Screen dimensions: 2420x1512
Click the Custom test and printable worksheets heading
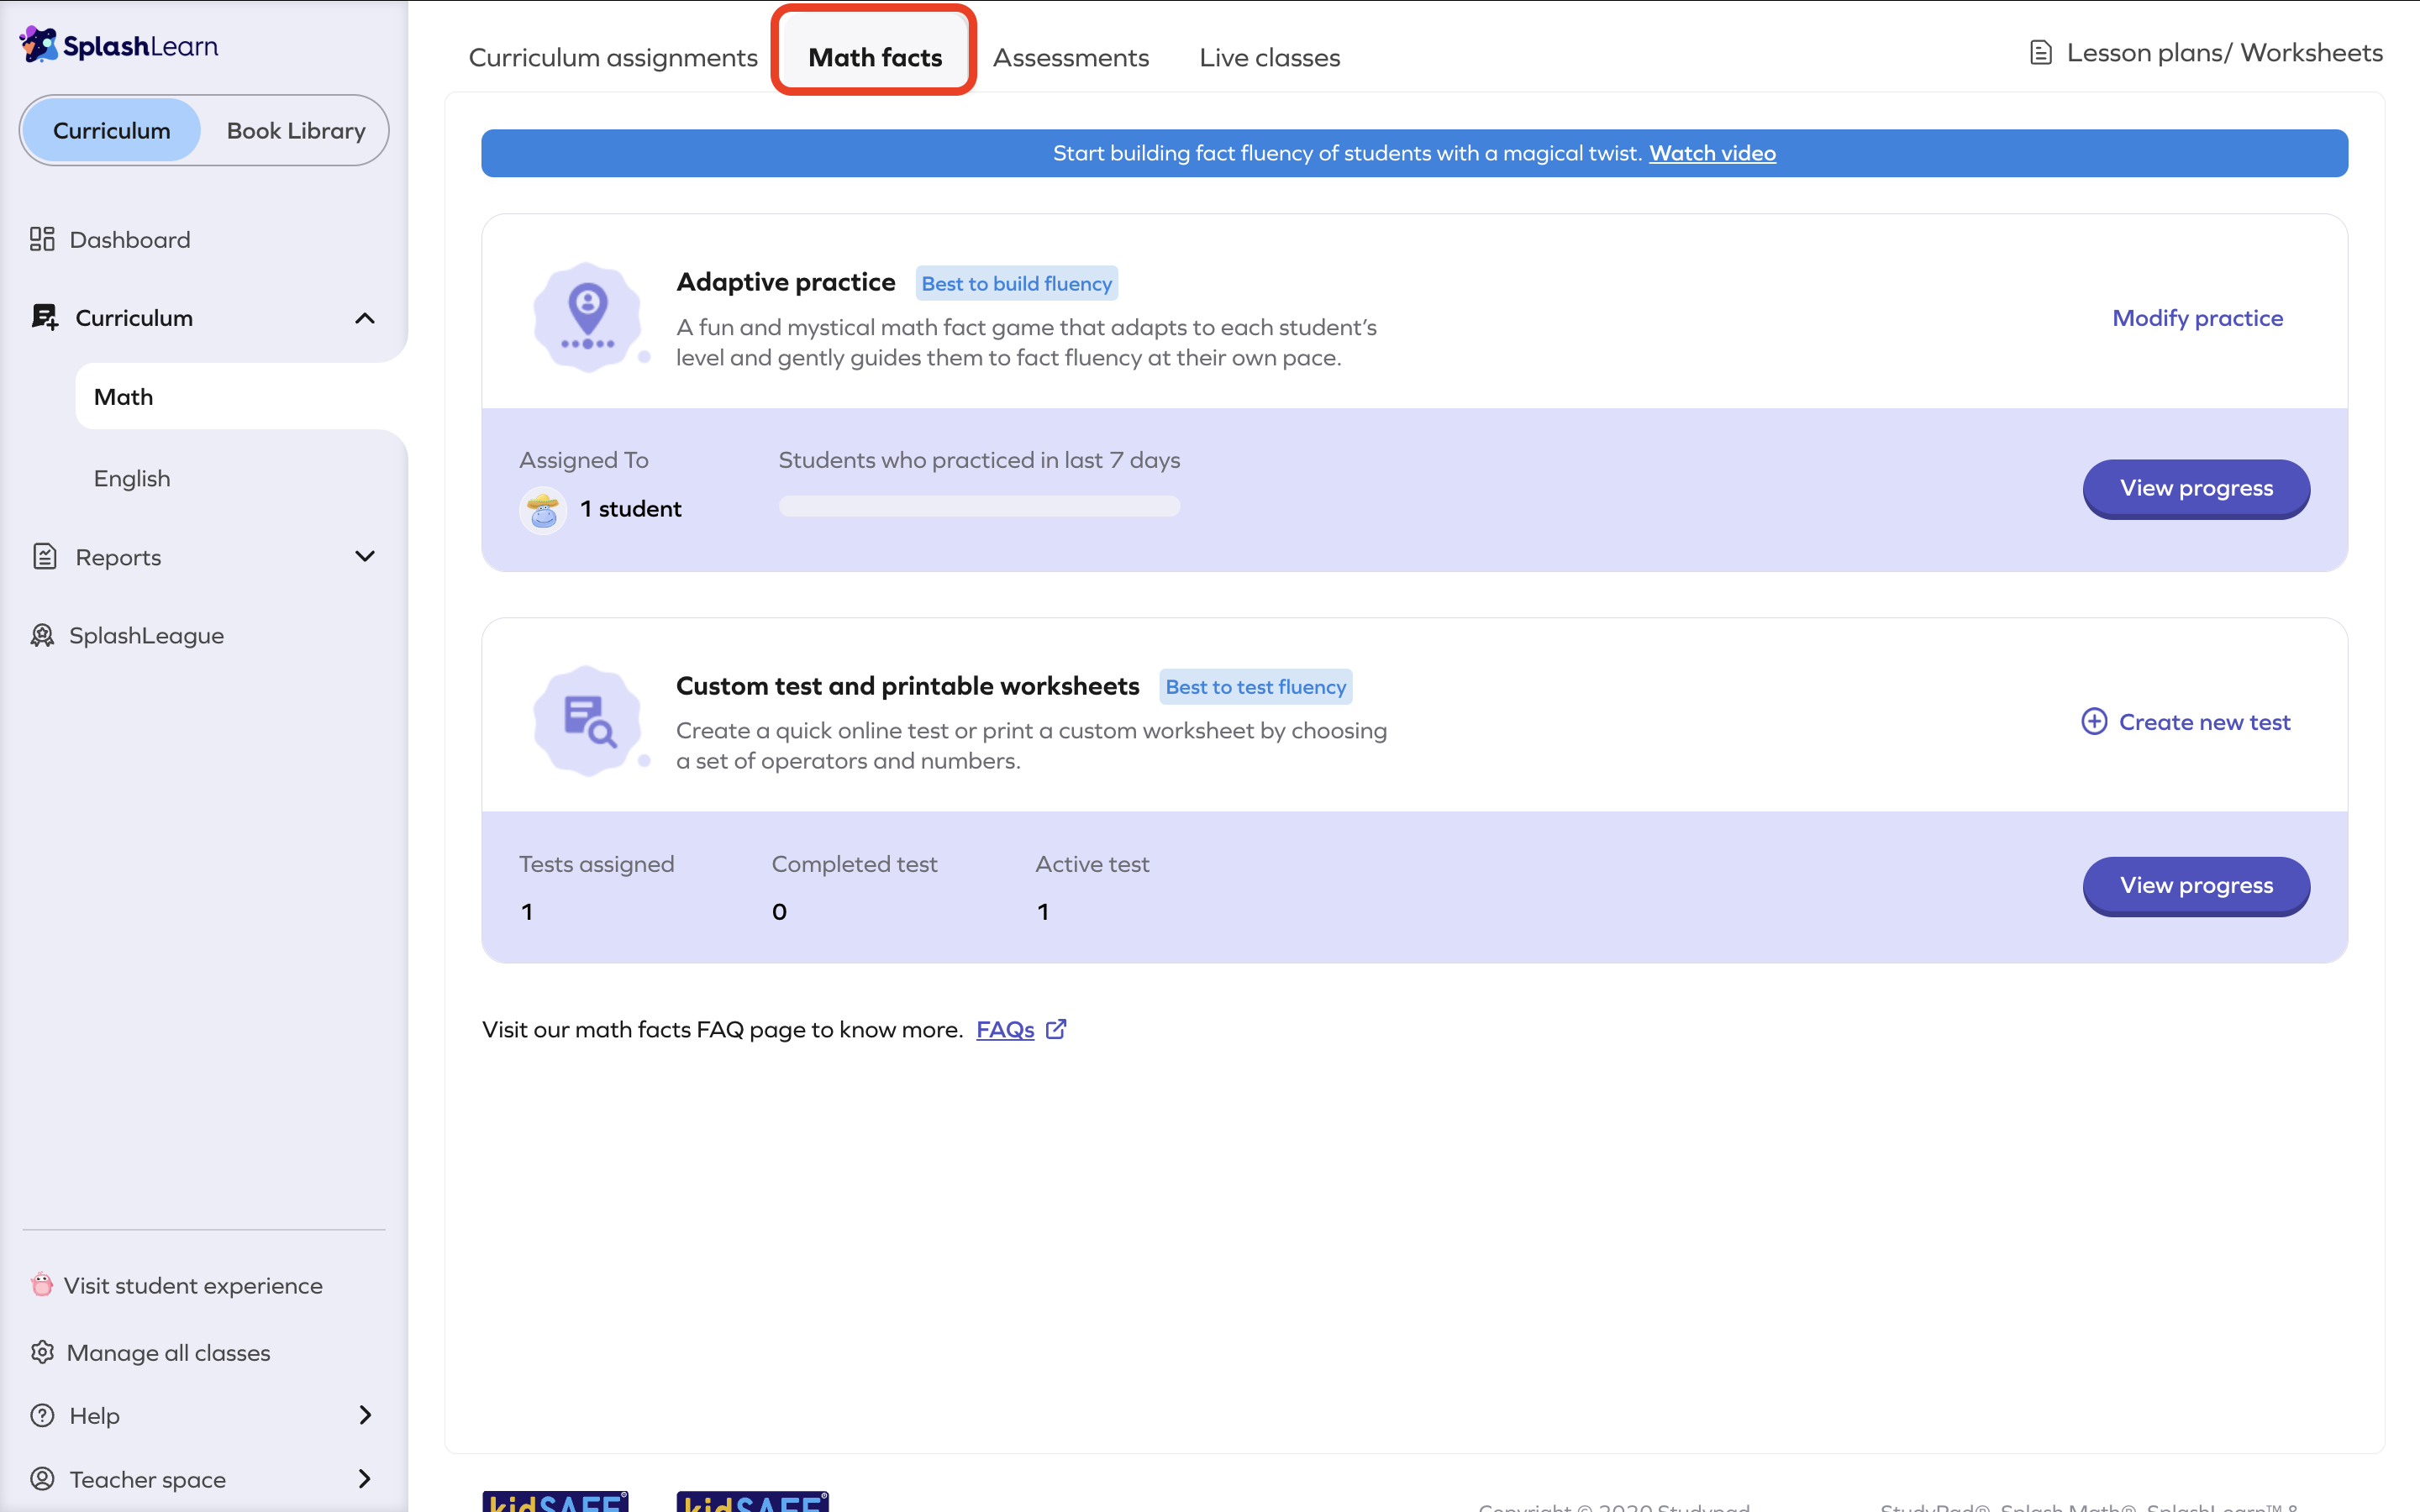pyautogui.click(x=908, y=686)
